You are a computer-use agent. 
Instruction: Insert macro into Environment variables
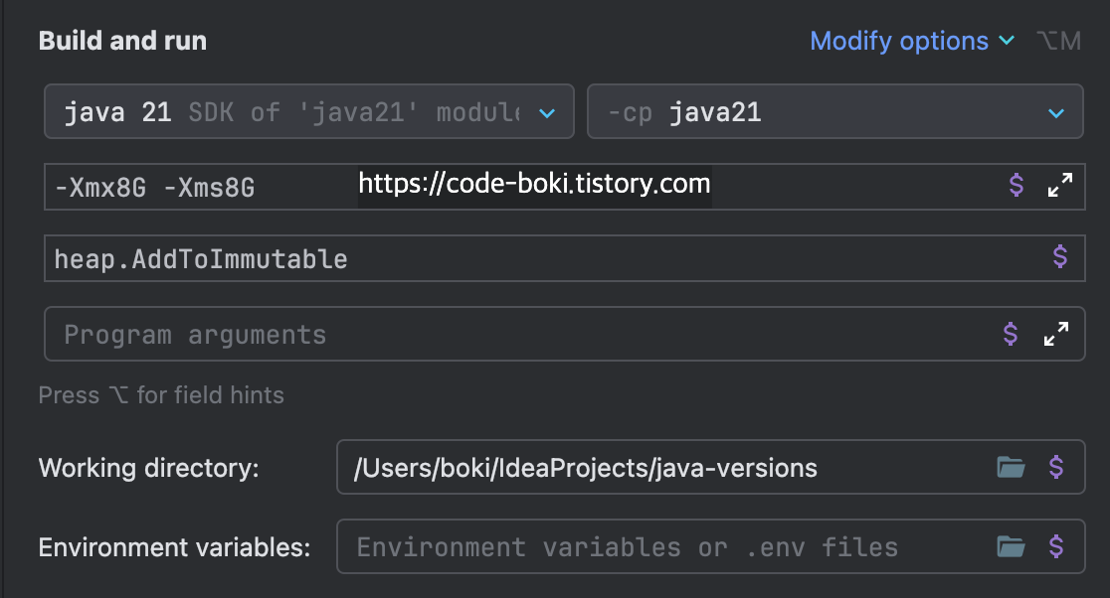click(x=1056, y=546)
